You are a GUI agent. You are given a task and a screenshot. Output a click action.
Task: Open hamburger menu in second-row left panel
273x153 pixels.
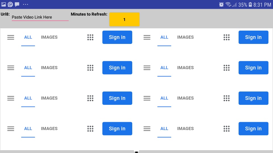11,68
